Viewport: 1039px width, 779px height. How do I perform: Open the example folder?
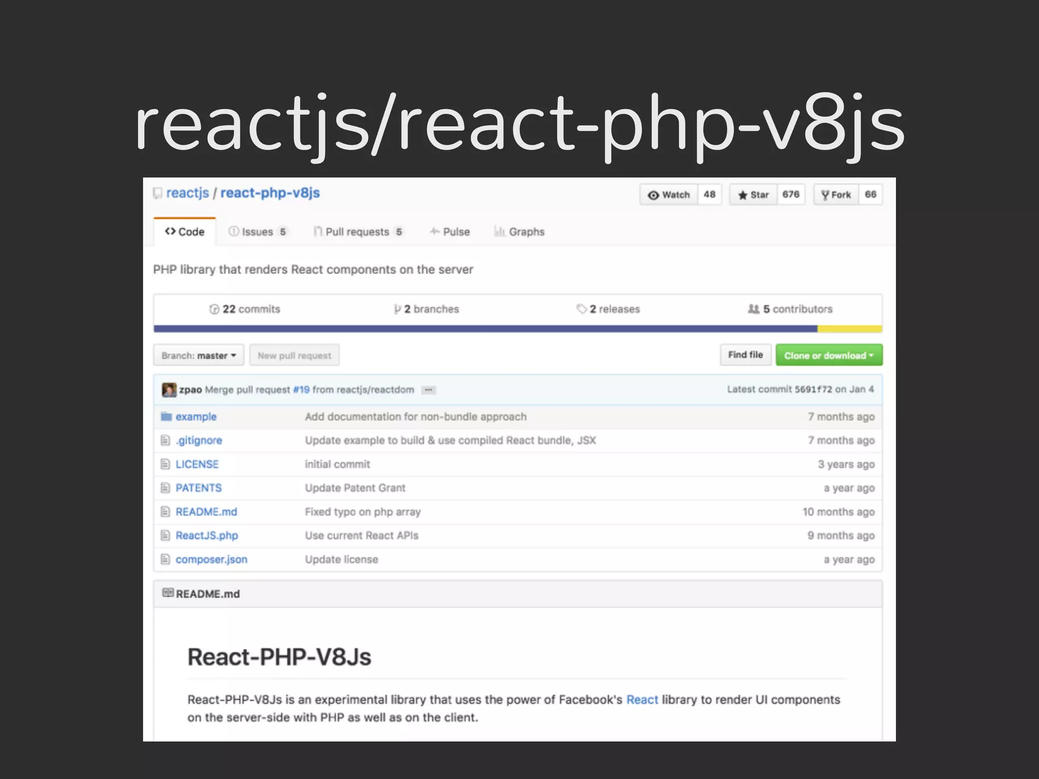point(196,416)
